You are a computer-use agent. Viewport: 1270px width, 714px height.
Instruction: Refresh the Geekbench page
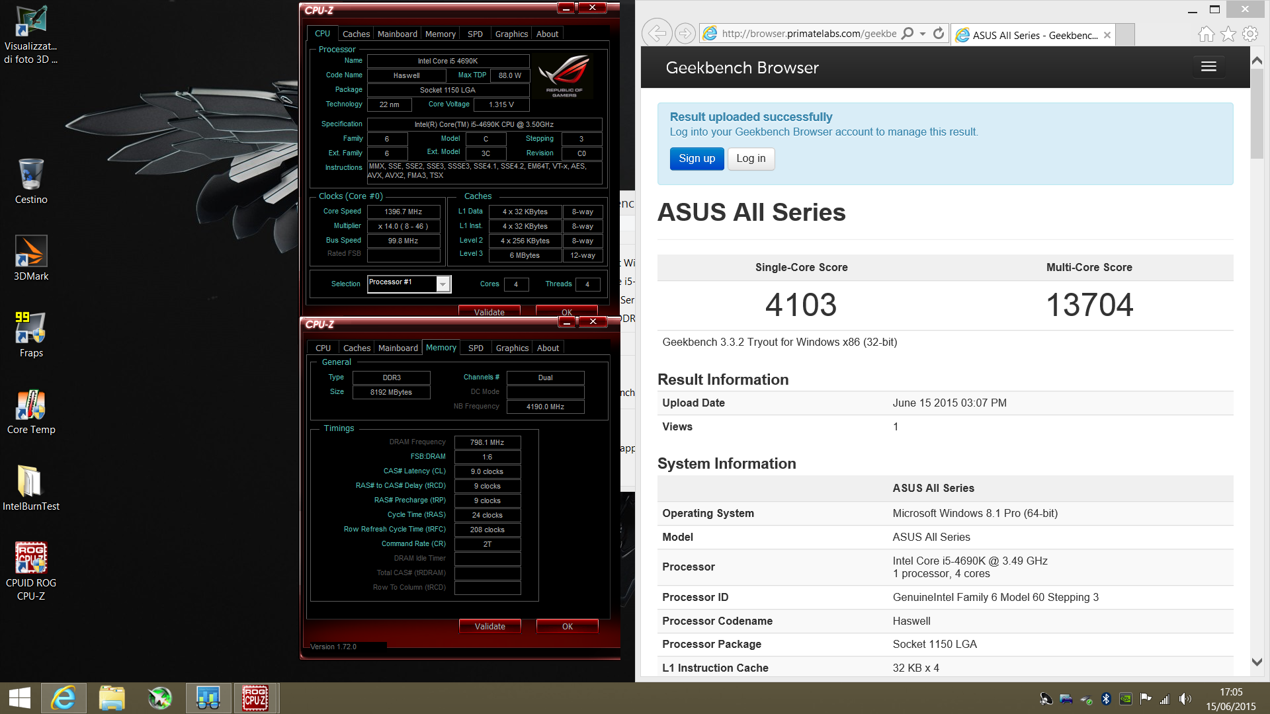point(938,33)
